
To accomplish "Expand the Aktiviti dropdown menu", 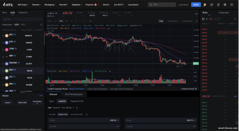I will [x=106, y=5].
